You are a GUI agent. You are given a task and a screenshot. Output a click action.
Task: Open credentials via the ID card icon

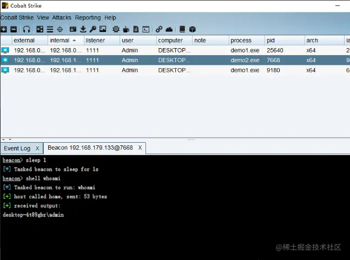(x=73, y=29)
